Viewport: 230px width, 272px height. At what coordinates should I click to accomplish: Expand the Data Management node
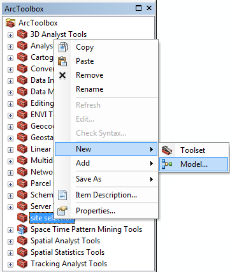point(10,92)
